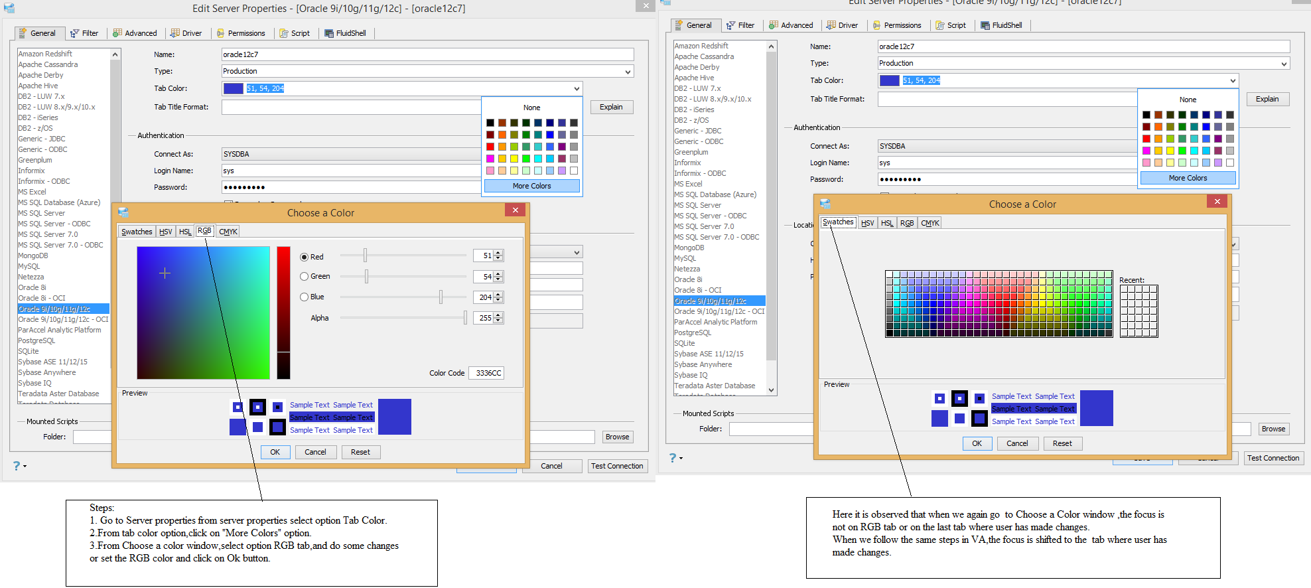Click More Colors in the left window palette
Image resolution: width=1311 pixels, height=588 pixels.
[532, 186]
